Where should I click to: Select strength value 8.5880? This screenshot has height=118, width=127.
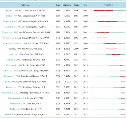67,43
